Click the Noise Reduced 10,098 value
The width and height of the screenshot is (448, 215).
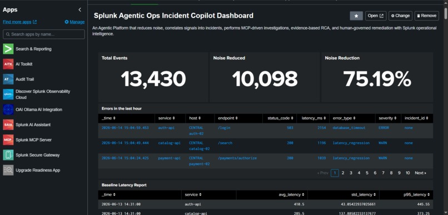(x=265, y=79)
